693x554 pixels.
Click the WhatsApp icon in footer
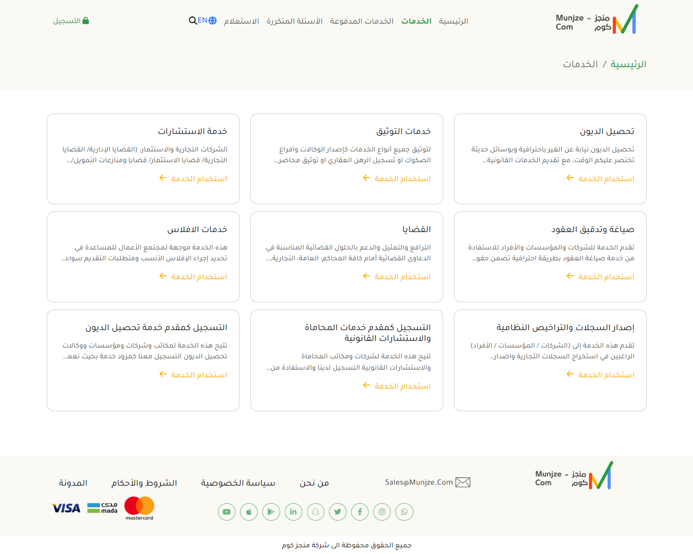(404, 512)
